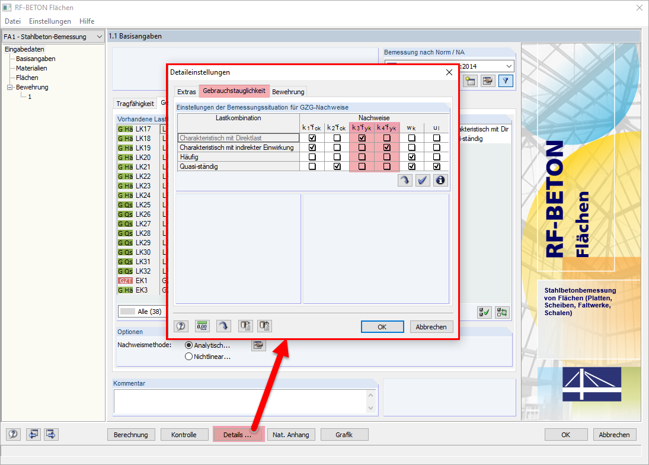Click the load saved settings icon
The width and height of the screenshot is (649, 465).
click(245, 326)
